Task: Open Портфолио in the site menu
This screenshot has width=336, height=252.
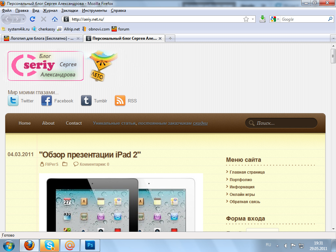Action: (x=241, y=179)
